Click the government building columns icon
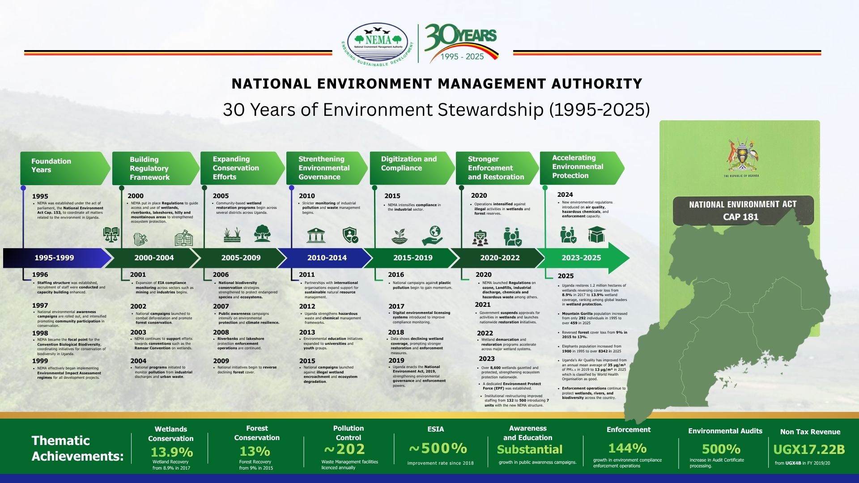Screen dimensions: 859x483 click(x=316, y=235)
